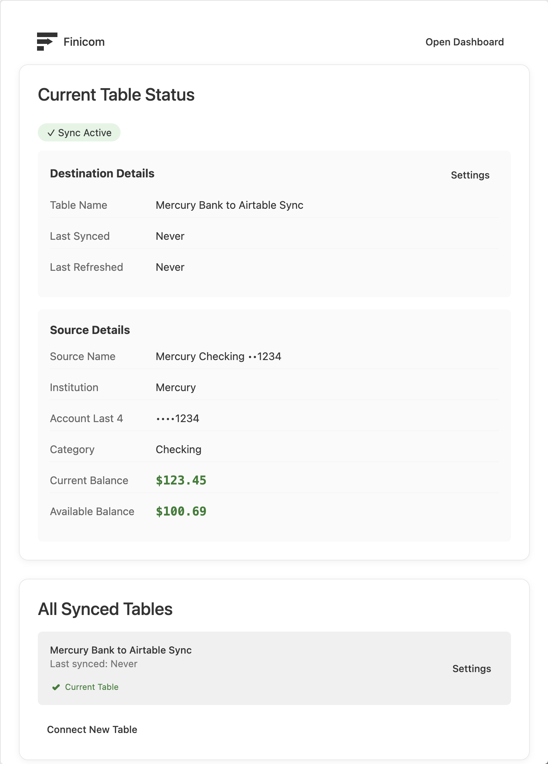This screenshot has width=548, height=764.
Task: Click the Finicom logo icon
Action: point(47,42)
